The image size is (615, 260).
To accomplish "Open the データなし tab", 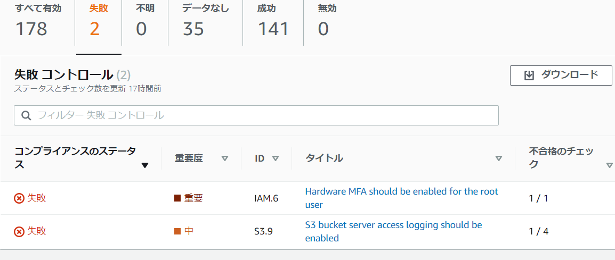I will tap(206, 21).
